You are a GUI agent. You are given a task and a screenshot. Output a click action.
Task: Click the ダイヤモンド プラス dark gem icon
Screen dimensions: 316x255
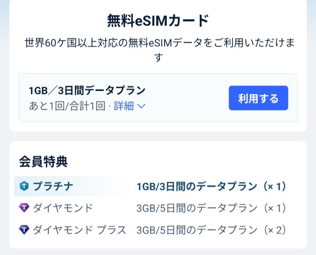[24, 230]
